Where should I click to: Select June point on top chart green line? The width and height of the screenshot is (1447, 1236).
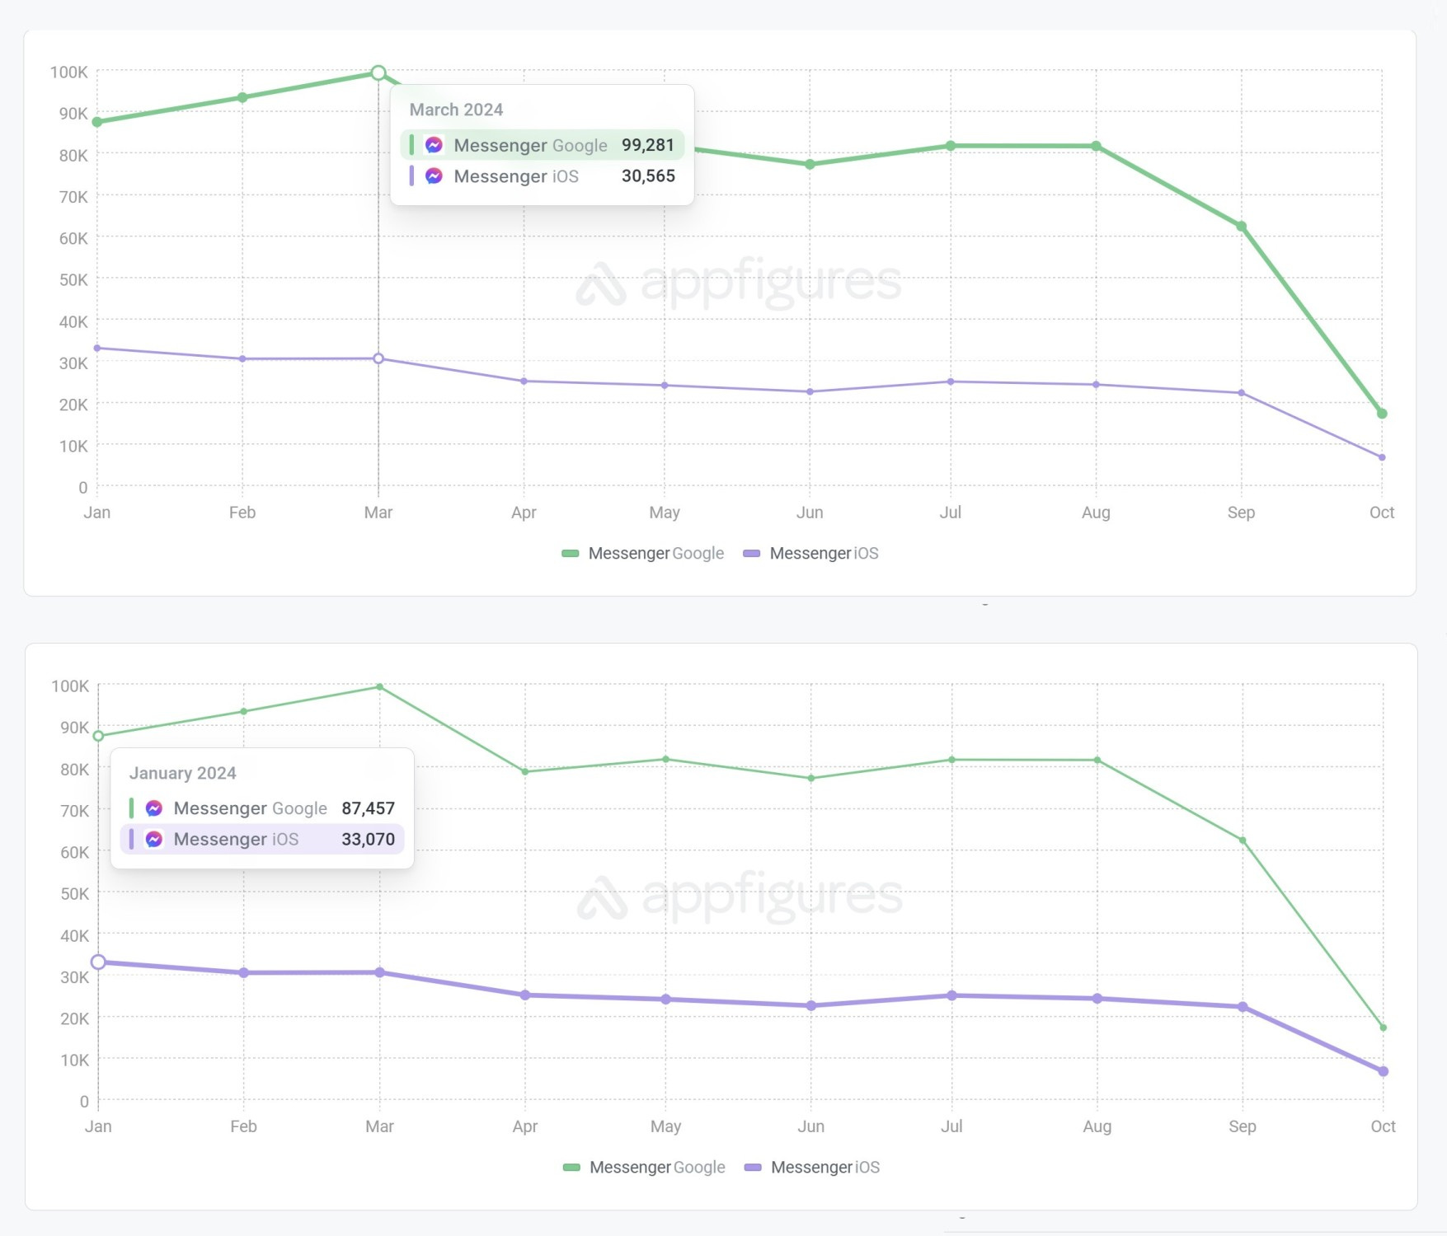coord(810,165)
